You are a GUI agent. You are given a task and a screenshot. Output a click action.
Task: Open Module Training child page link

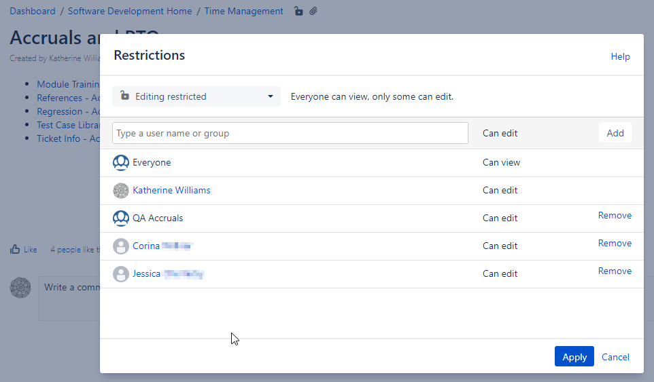click(x=68, y=84)
